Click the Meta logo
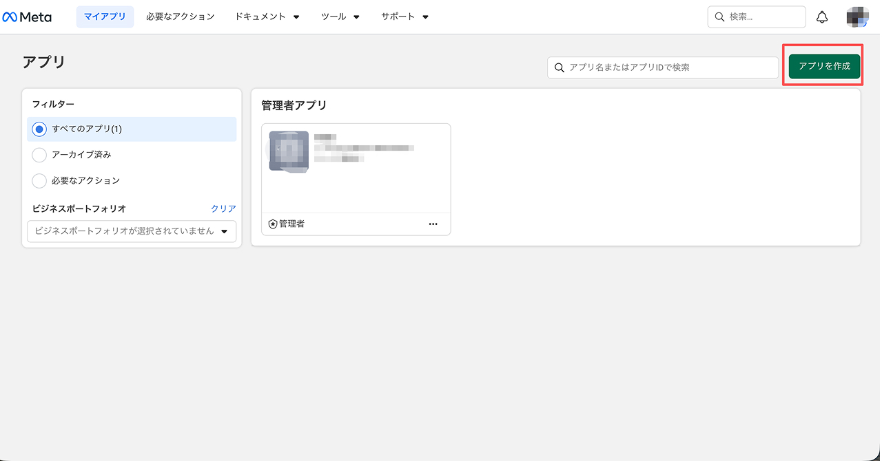Screen dimensions: 882x461 28,17
